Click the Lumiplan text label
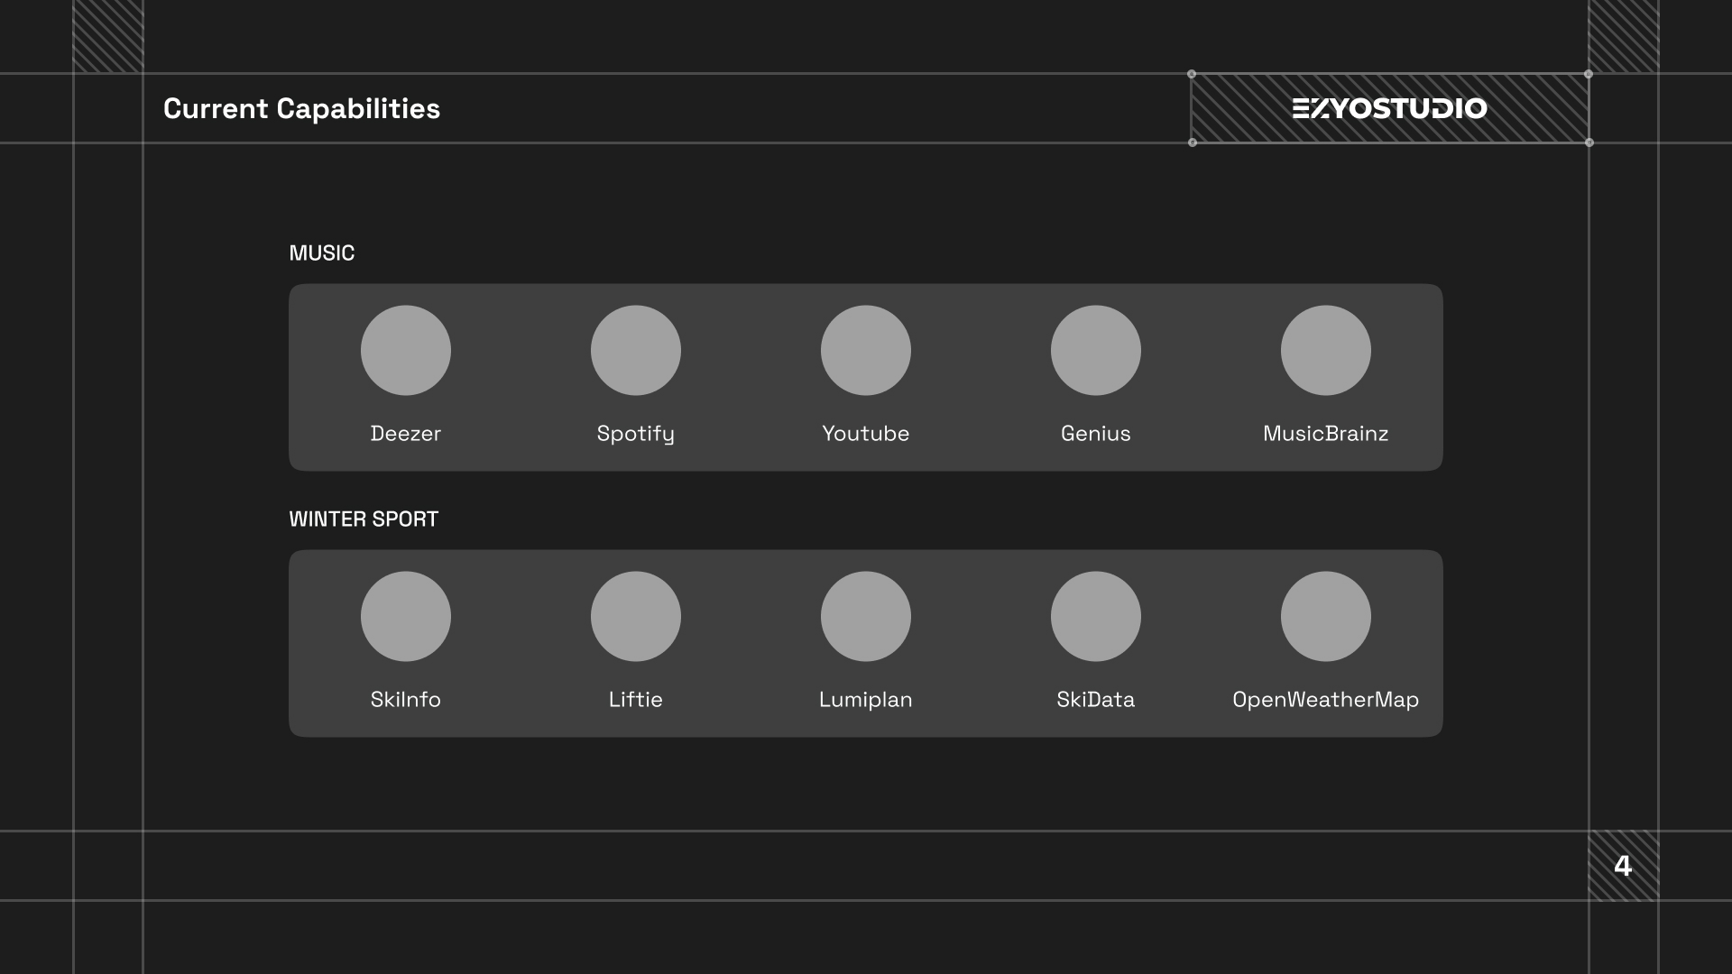 (x=865, y=700)
